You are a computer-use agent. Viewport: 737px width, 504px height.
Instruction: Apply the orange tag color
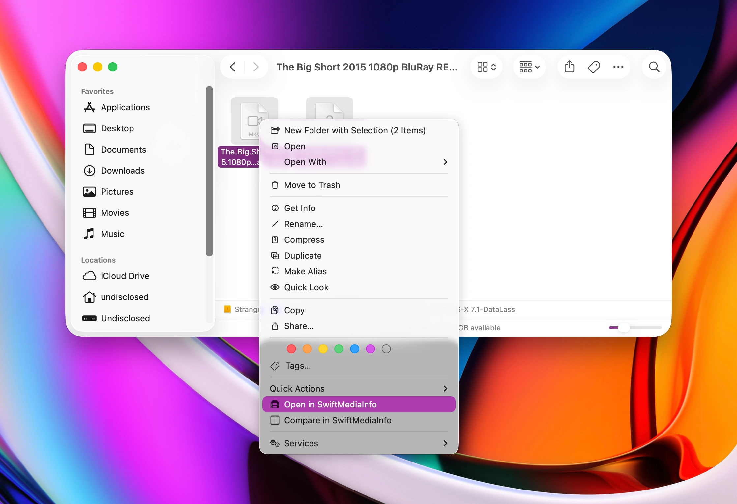[x=307, y=349]
